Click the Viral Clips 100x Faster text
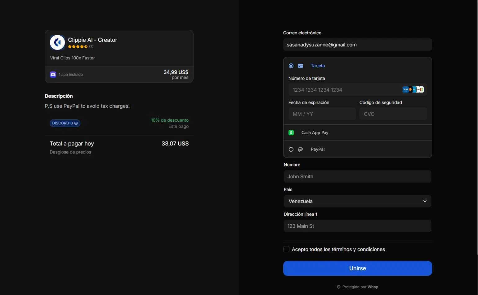Image resolution: width=478 pixels, height=295 pixels. [73, 58]
